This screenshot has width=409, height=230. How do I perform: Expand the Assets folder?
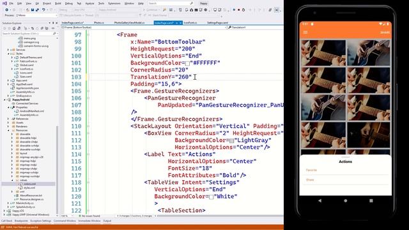8,123
